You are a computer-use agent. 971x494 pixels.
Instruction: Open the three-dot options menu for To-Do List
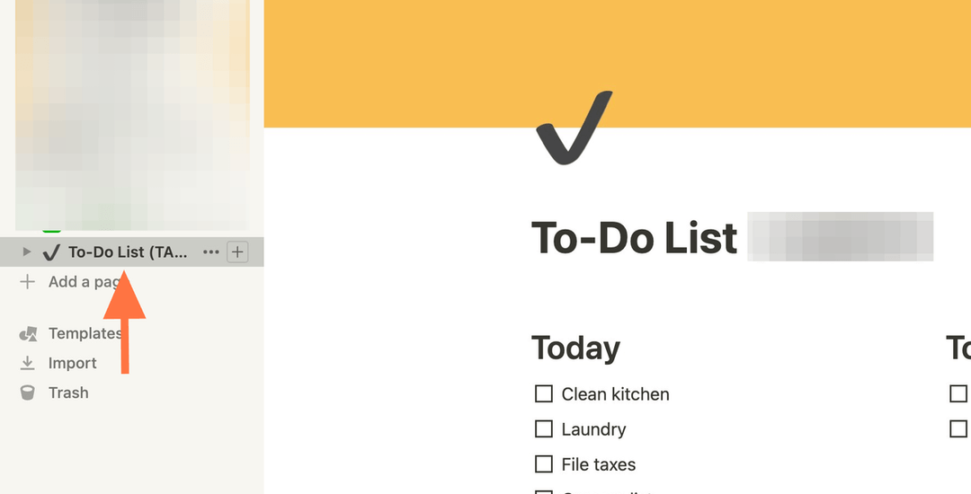(211, 251)
